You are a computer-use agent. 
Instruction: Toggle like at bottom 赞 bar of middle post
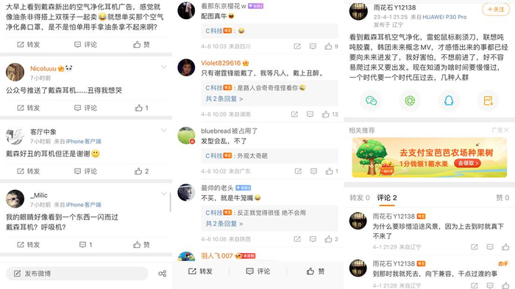click(x=316, y=271)
